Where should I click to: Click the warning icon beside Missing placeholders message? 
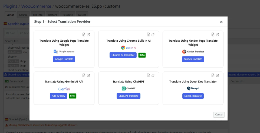click(x=6, y=125)
